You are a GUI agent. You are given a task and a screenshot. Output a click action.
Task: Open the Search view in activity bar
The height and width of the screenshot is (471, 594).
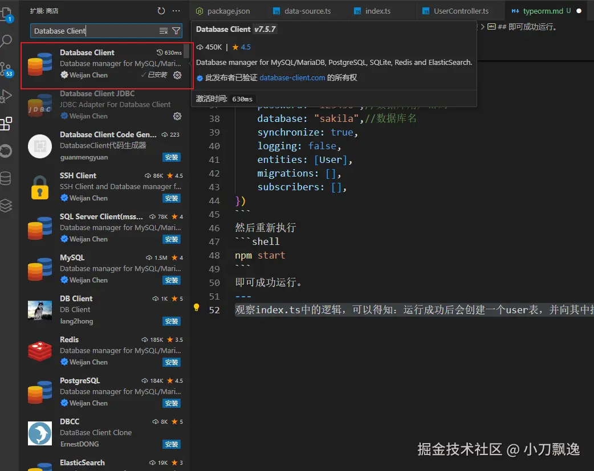coord(6,41)
